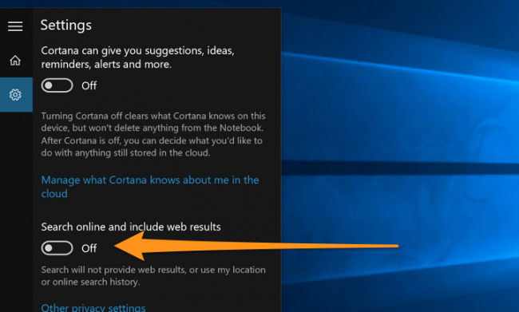Open Manage what Cortana knows about me link

150,187
